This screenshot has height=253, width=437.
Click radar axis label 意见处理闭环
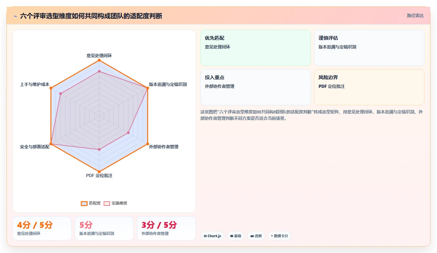coord(99,56)
